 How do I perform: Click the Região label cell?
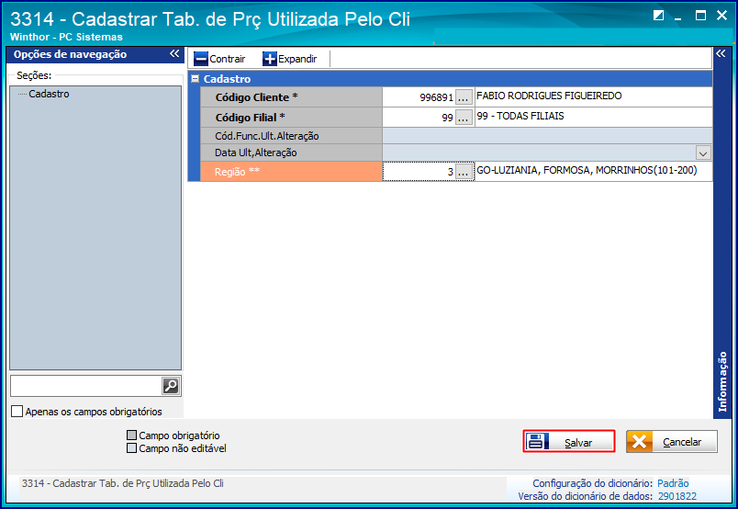click(291, 172)
